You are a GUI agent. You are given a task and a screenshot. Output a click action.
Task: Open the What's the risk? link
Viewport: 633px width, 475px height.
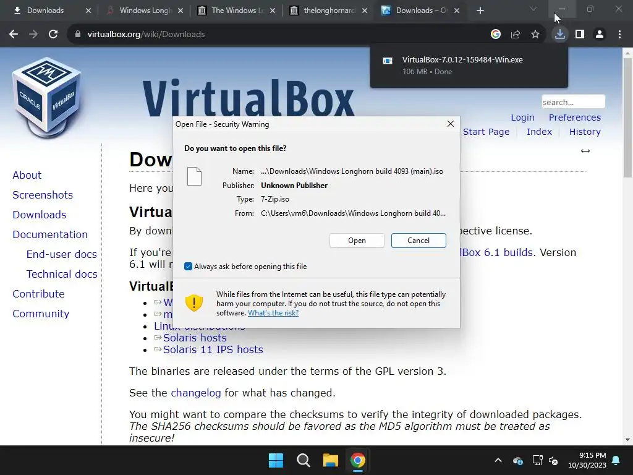(x=273, y=313)
